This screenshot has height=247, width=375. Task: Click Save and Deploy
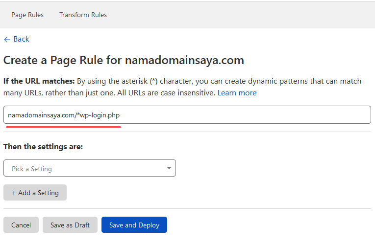(134, 225)
